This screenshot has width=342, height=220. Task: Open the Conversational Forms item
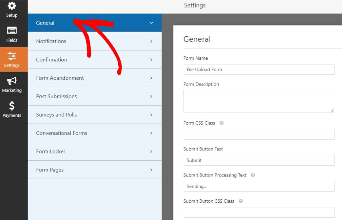95,133
